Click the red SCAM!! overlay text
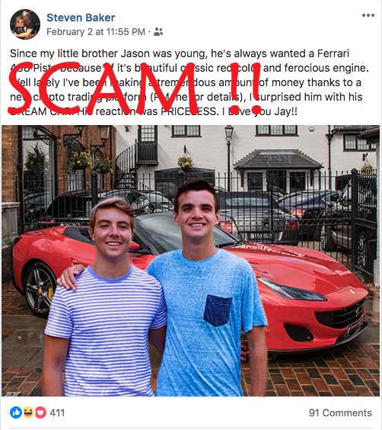The image size is (382, 430). click(x=135, y=88)
